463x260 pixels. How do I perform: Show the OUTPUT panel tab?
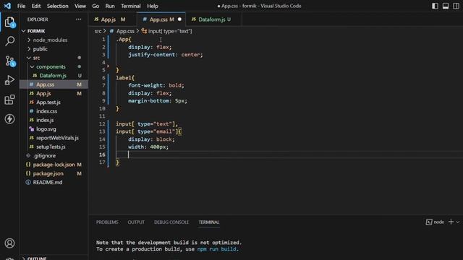point(136,222)
